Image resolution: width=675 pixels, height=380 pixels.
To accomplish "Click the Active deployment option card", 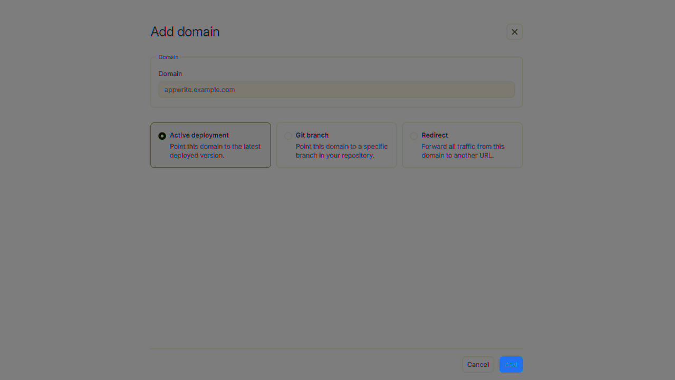I will pyautogui.click(x=210, y=145).
